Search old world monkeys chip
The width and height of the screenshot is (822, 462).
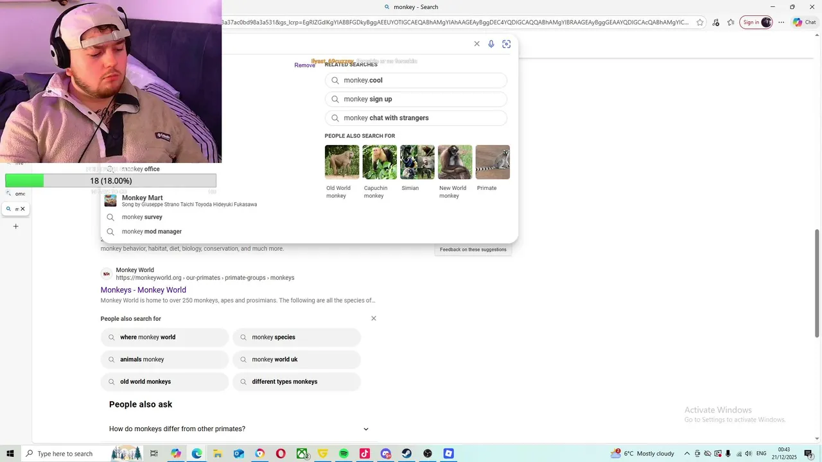[x=164, y=382]
